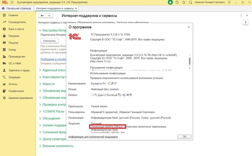Expand the Классификатор section

click(40, 77)
